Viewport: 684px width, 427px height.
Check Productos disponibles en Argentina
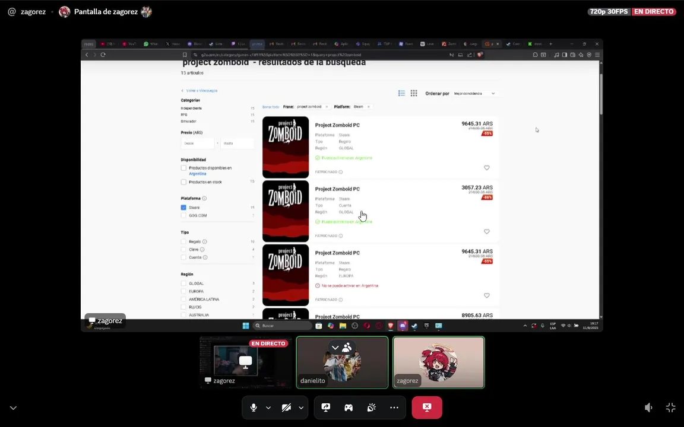click(x=183, y=168)
